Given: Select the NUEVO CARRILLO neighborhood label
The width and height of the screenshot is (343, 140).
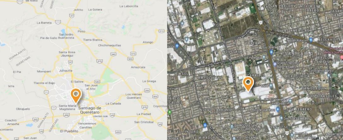Looking at the screenshot, I should pyautogui.click(x=216, y=110).
